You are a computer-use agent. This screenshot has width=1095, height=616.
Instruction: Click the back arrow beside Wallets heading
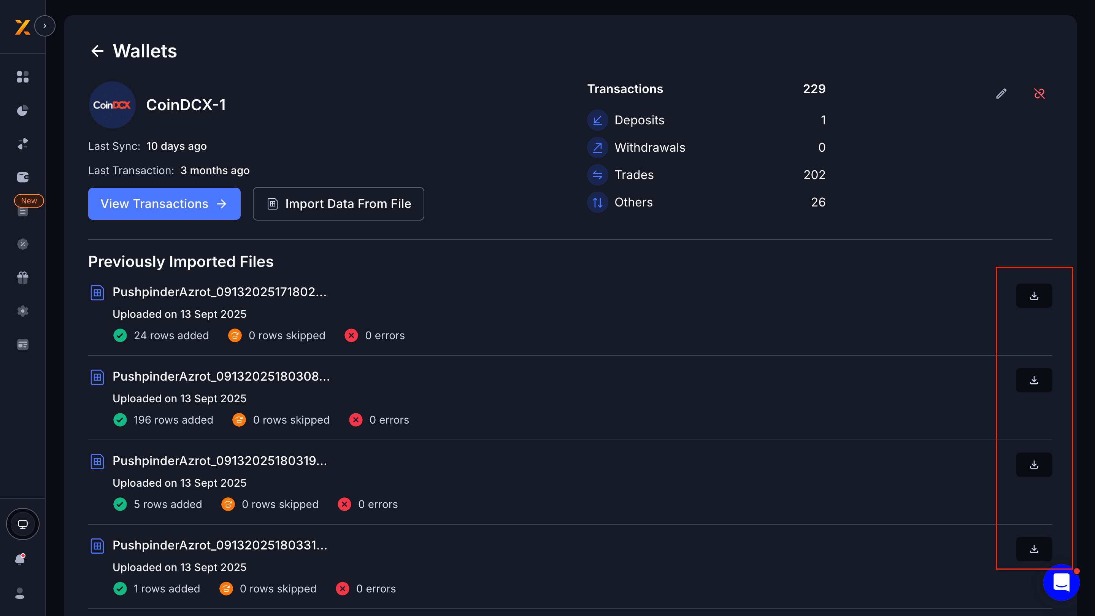pyautogui.click(x=97, y=51)
